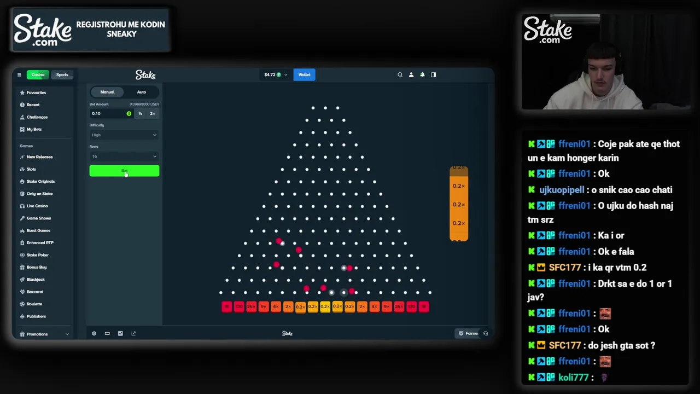The width and height of the screenshot is (700, 394).
Task: Open the Fairness button
Action: (469, 333)
